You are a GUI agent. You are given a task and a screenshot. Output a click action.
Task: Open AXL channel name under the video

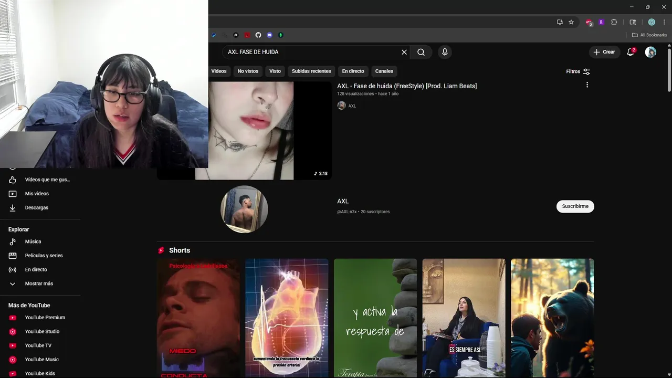pos(352,106)
